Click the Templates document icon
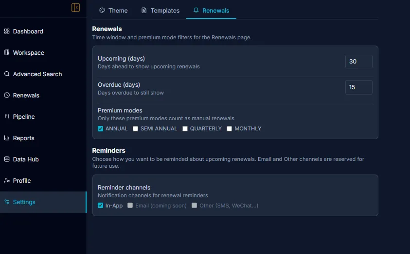 (144, 10)
